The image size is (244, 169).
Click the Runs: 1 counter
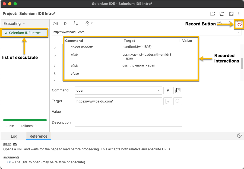[x=11, y=126]
